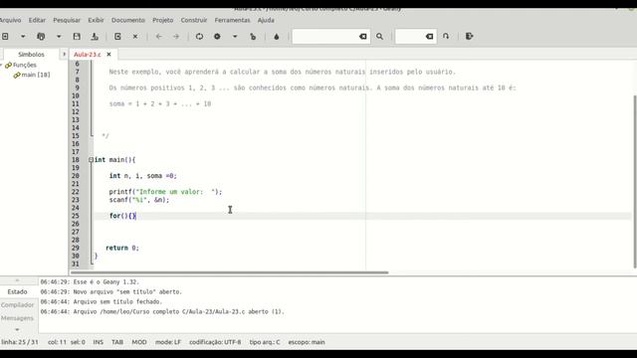Image resolution: width=637 pixels, height=358 pixels.
Task: Save the current file icon
Action: (77, 37)
